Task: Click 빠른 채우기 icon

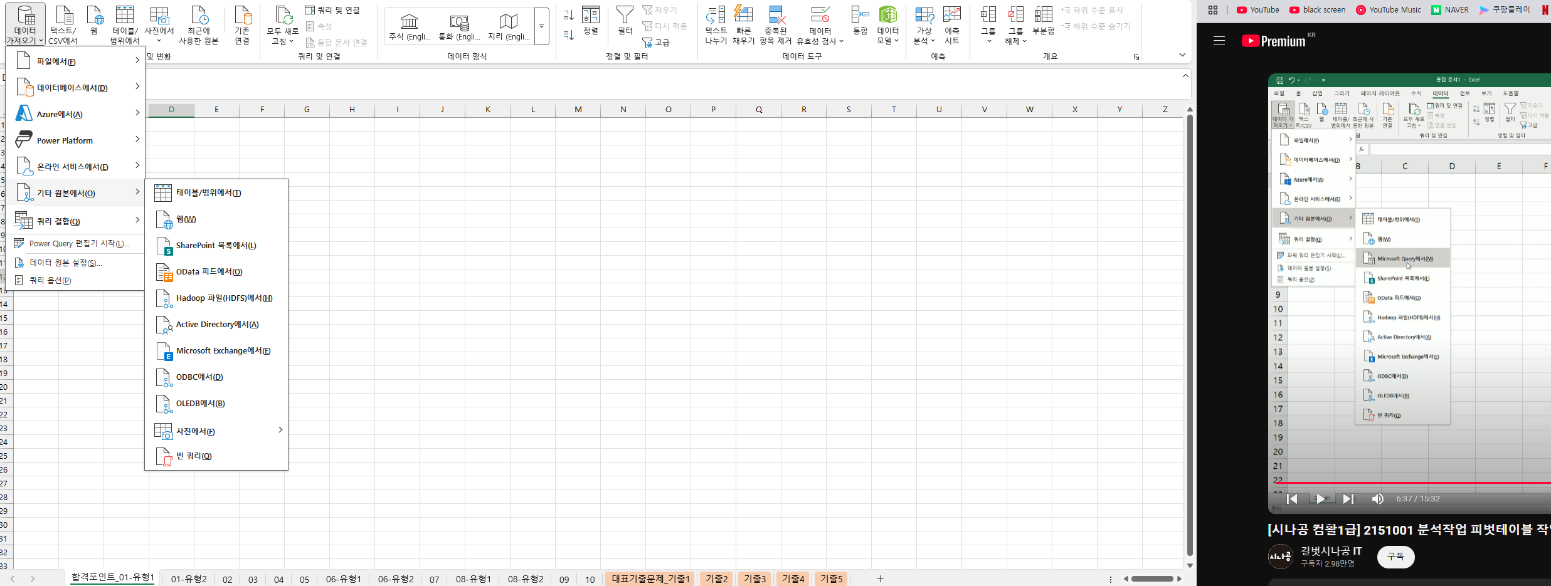Action: (743, 16)
